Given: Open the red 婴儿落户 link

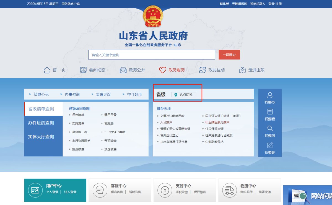Looking at the screenshot, I should point(217,122).
